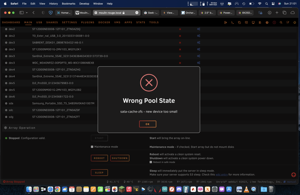Toggle the Help question-mark icon
This screenshot has width=300, height=195.
(x=267, y=22)
